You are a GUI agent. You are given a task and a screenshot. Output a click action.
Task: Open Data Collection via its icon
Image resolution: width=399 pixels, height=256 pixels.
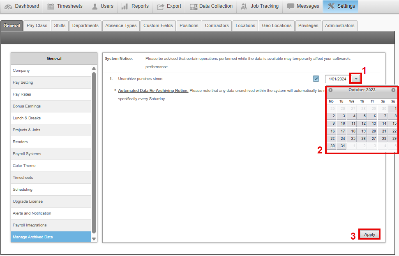coord(193,6)
